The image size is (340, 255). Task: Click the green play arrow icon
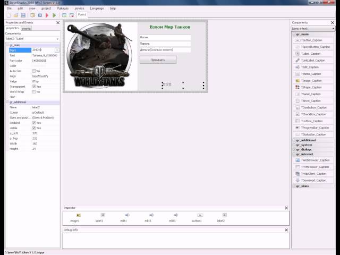54,15
